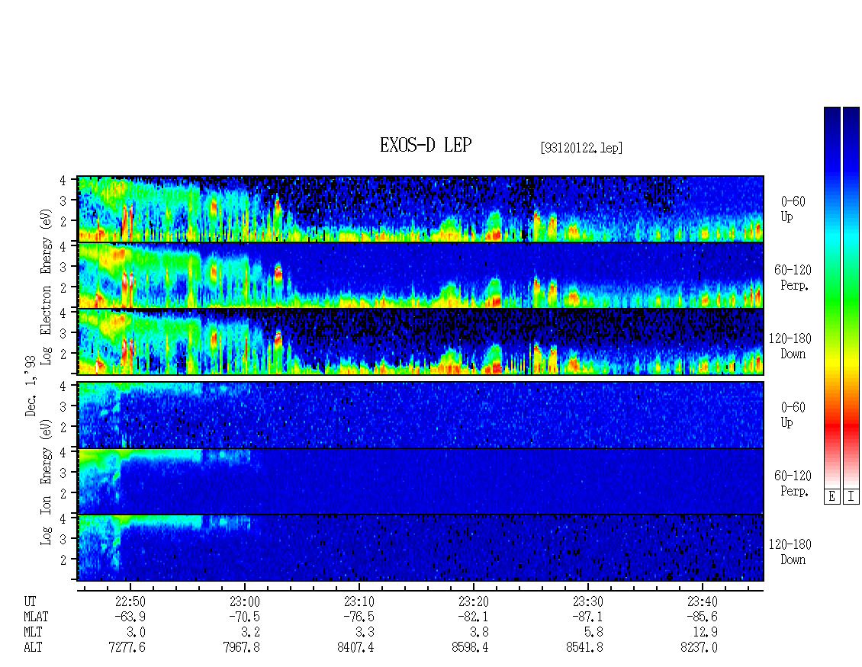Click the MLT value 5.8
This screenshot has height=667, width=862.
pos(593,632)
